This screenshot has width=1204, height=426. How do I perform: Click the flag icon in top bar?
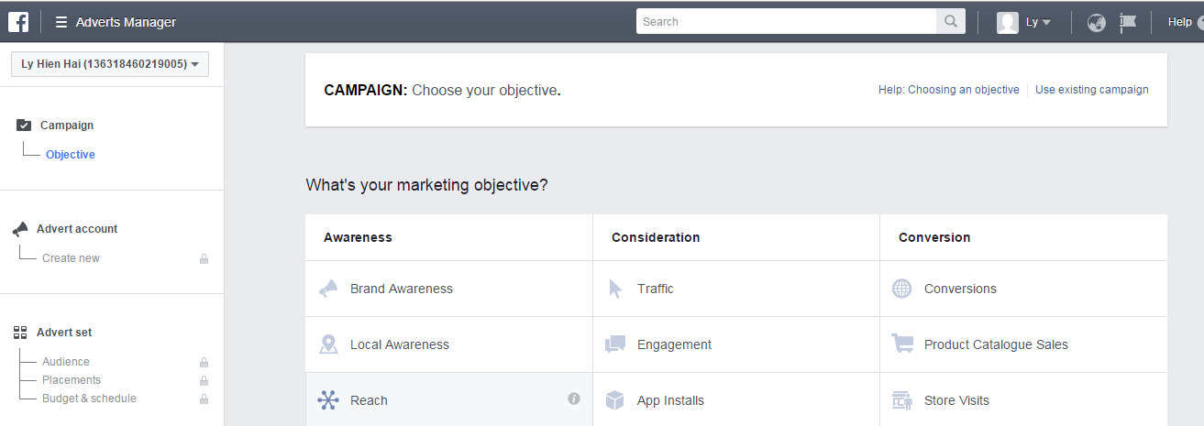coord(1128,23)
